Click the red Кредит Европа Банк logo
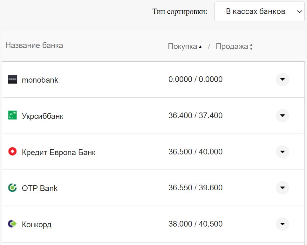This screenshot has height=245, width=307. click(x=13, y=152)
